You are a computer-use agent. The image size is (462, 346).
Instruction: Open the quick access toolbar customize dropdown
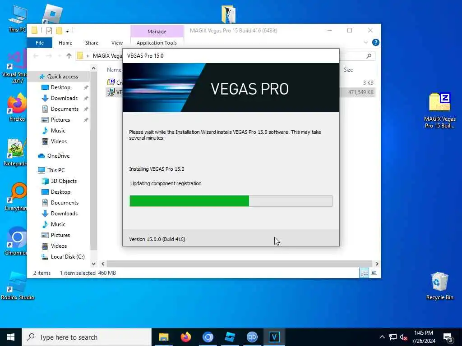68,31
